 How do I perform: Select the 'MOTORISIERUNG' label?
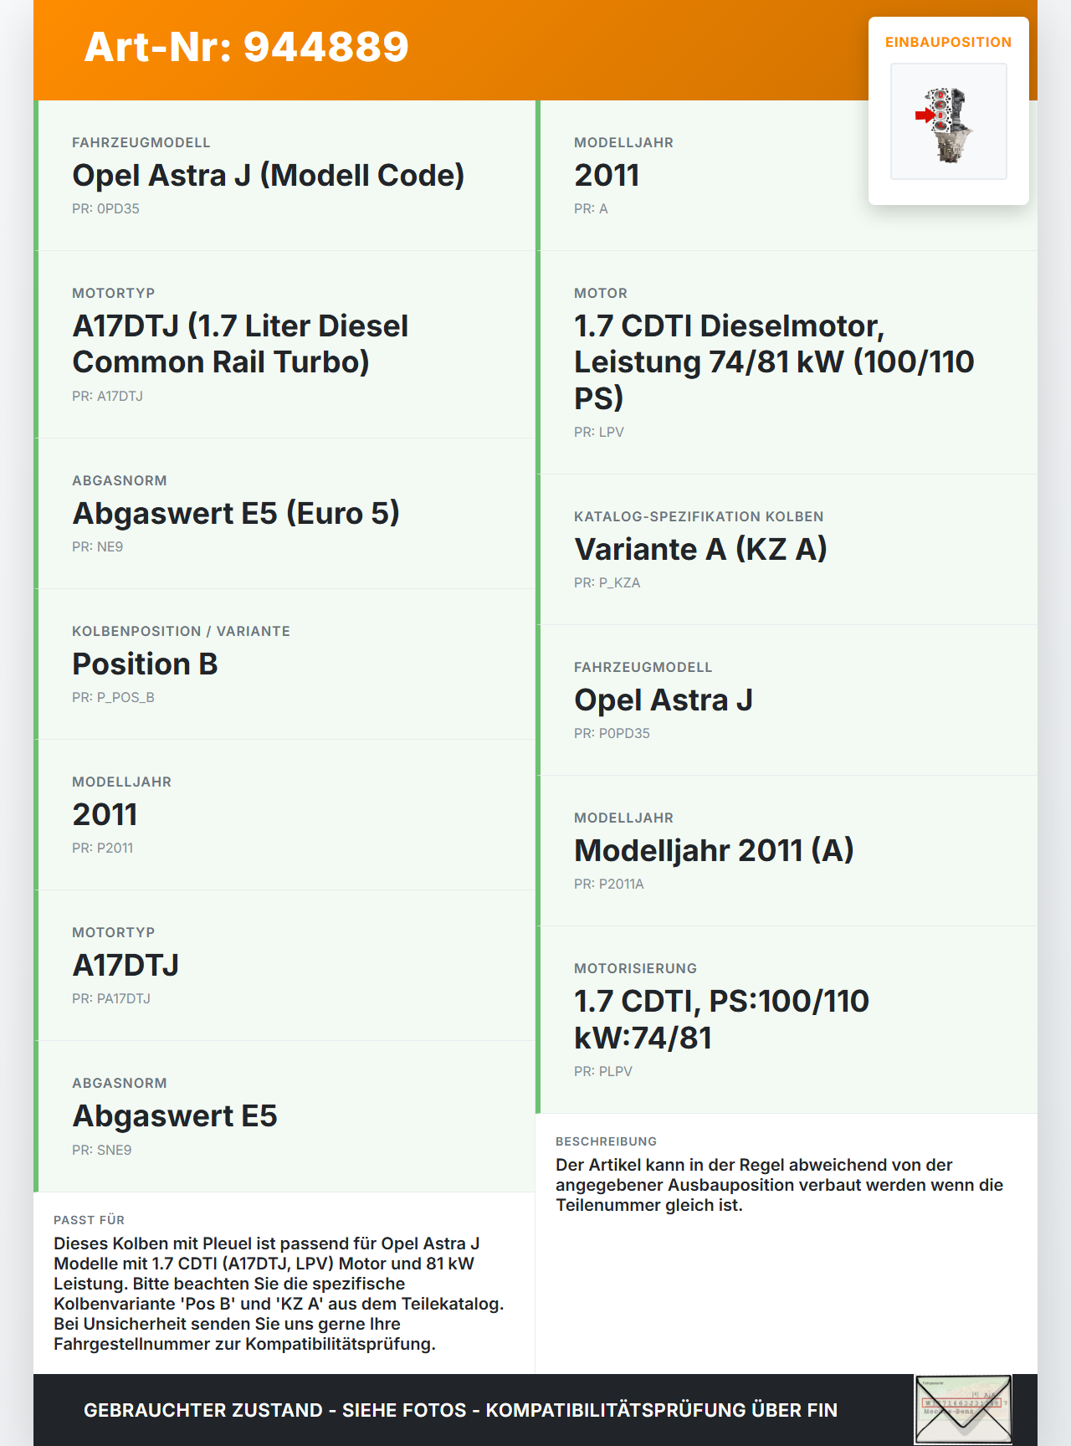[635, 968]
